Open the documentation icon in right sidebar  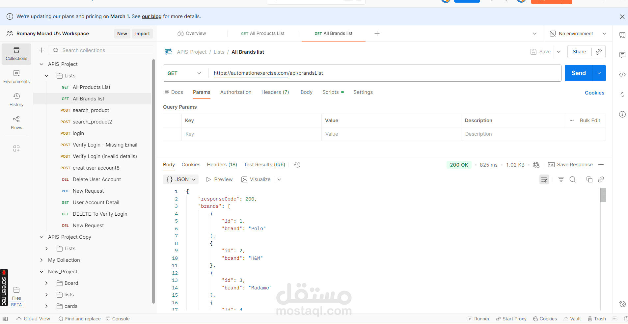pyautogui.click(x=622, y=35)
